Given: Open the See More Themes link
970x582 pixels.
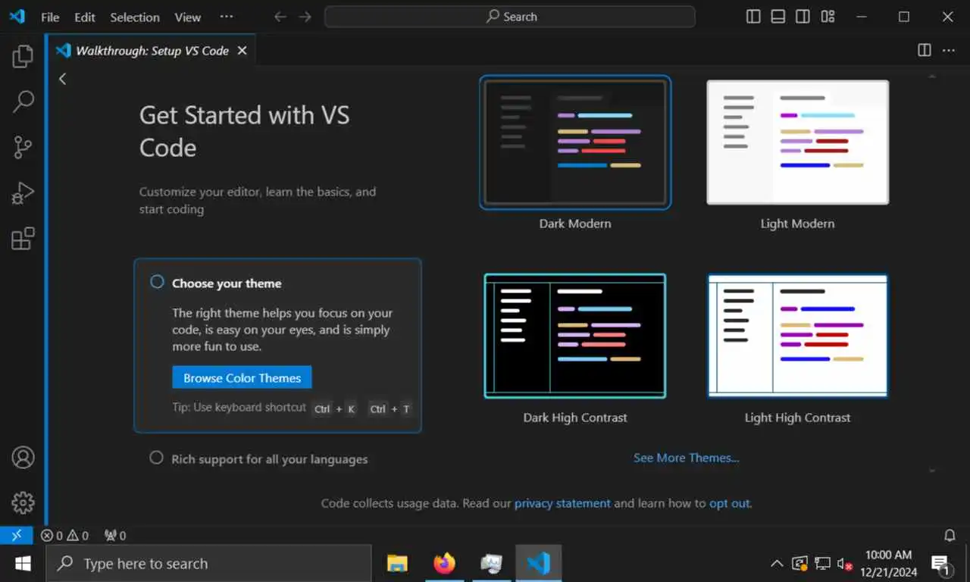Looking at the screenshot, I should click(x=686, y=458).
